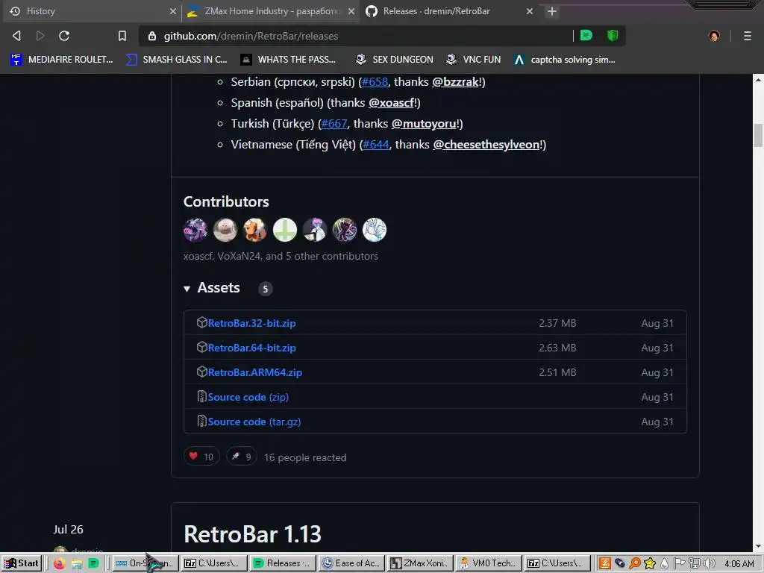Bookmark this page with the bookmark icon
Viewport: 764px width, 573px height.
[122, 36]
